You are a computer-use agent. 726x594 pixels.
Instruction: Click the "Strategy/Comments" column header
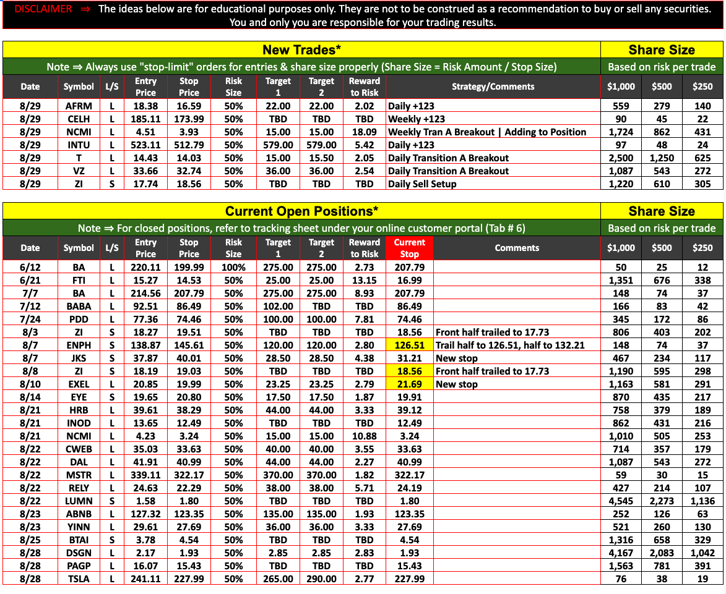[493, 87]
